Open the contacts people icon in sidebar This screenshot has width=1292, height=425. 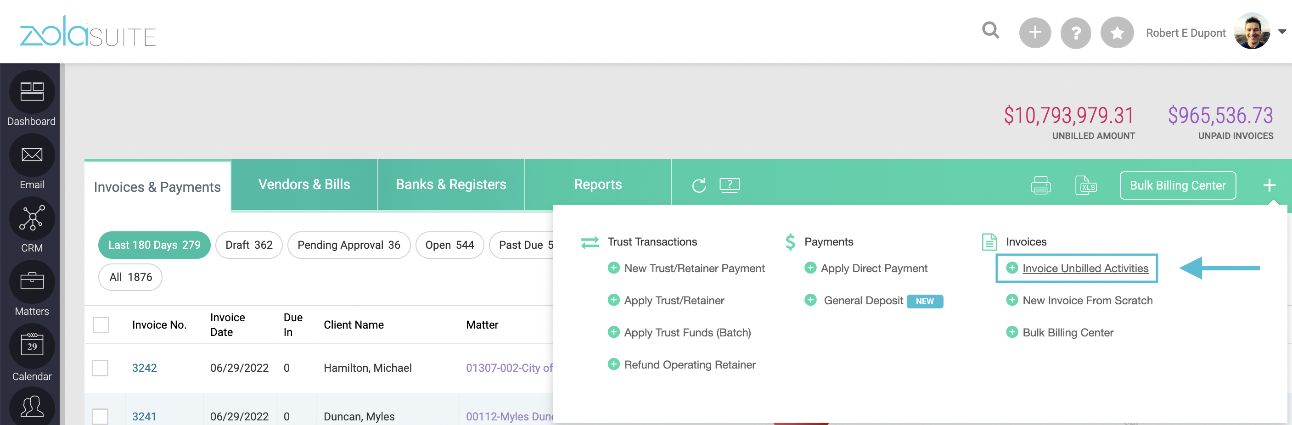tap(32, 407)
